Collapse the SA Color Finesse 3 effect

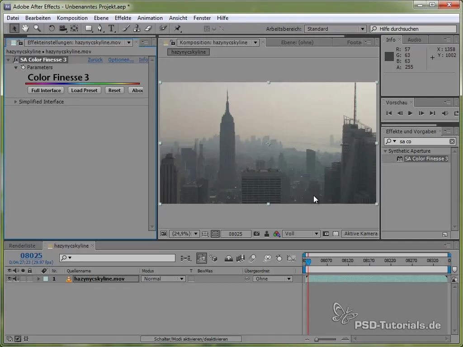pyautogui.click(x=8, y=60)
